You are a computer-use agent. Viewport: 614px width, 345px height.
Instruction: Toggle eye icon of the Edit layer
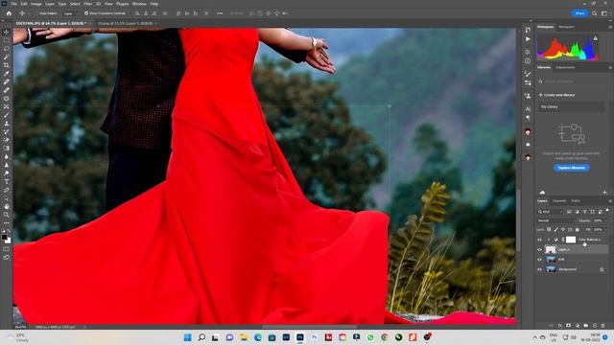539,260
